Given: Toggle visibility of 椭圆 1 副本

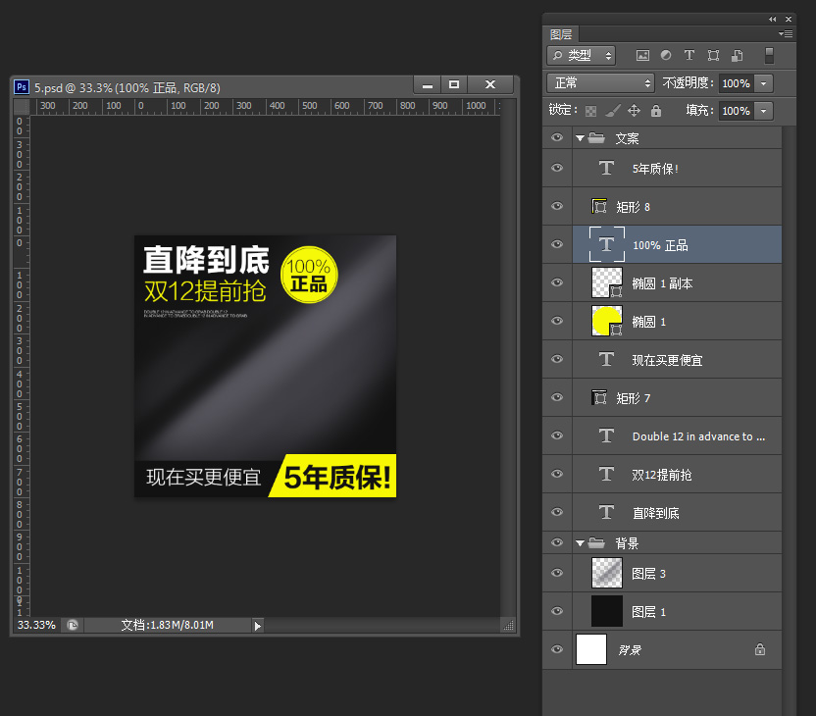Looking at the screenshot, I should click(x=557, y=282).
